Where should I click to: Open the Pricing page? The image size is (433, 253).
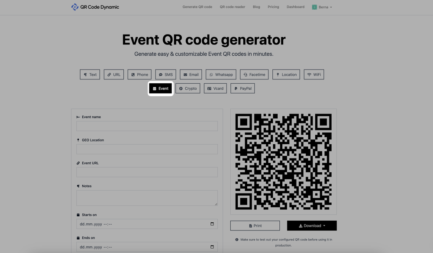(x=273, y=6)
